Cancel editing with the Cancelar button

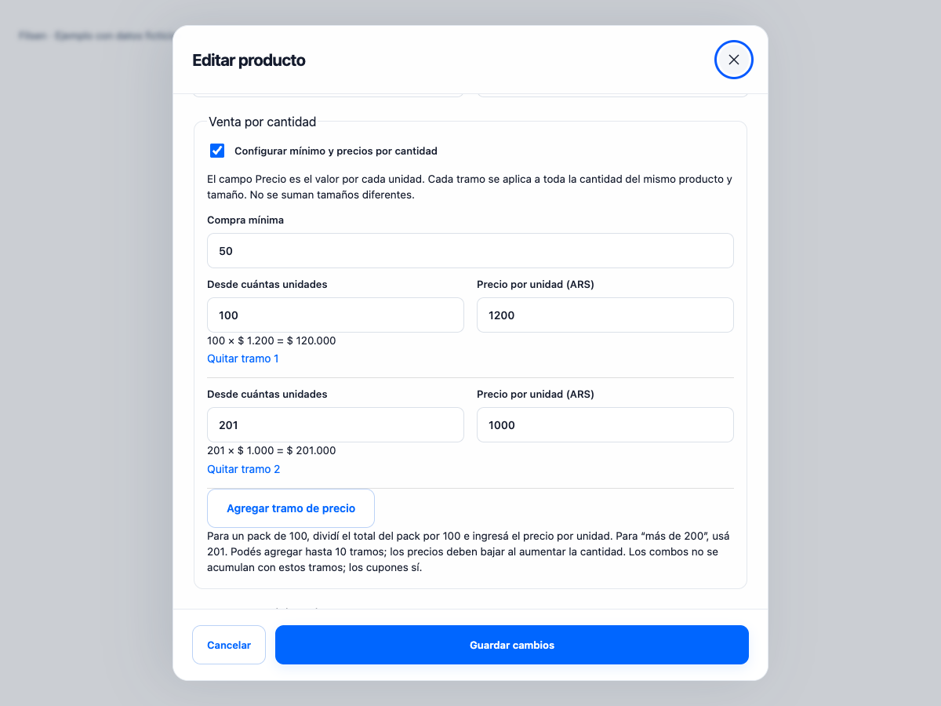pyautogui.click(x=229, y=645)
